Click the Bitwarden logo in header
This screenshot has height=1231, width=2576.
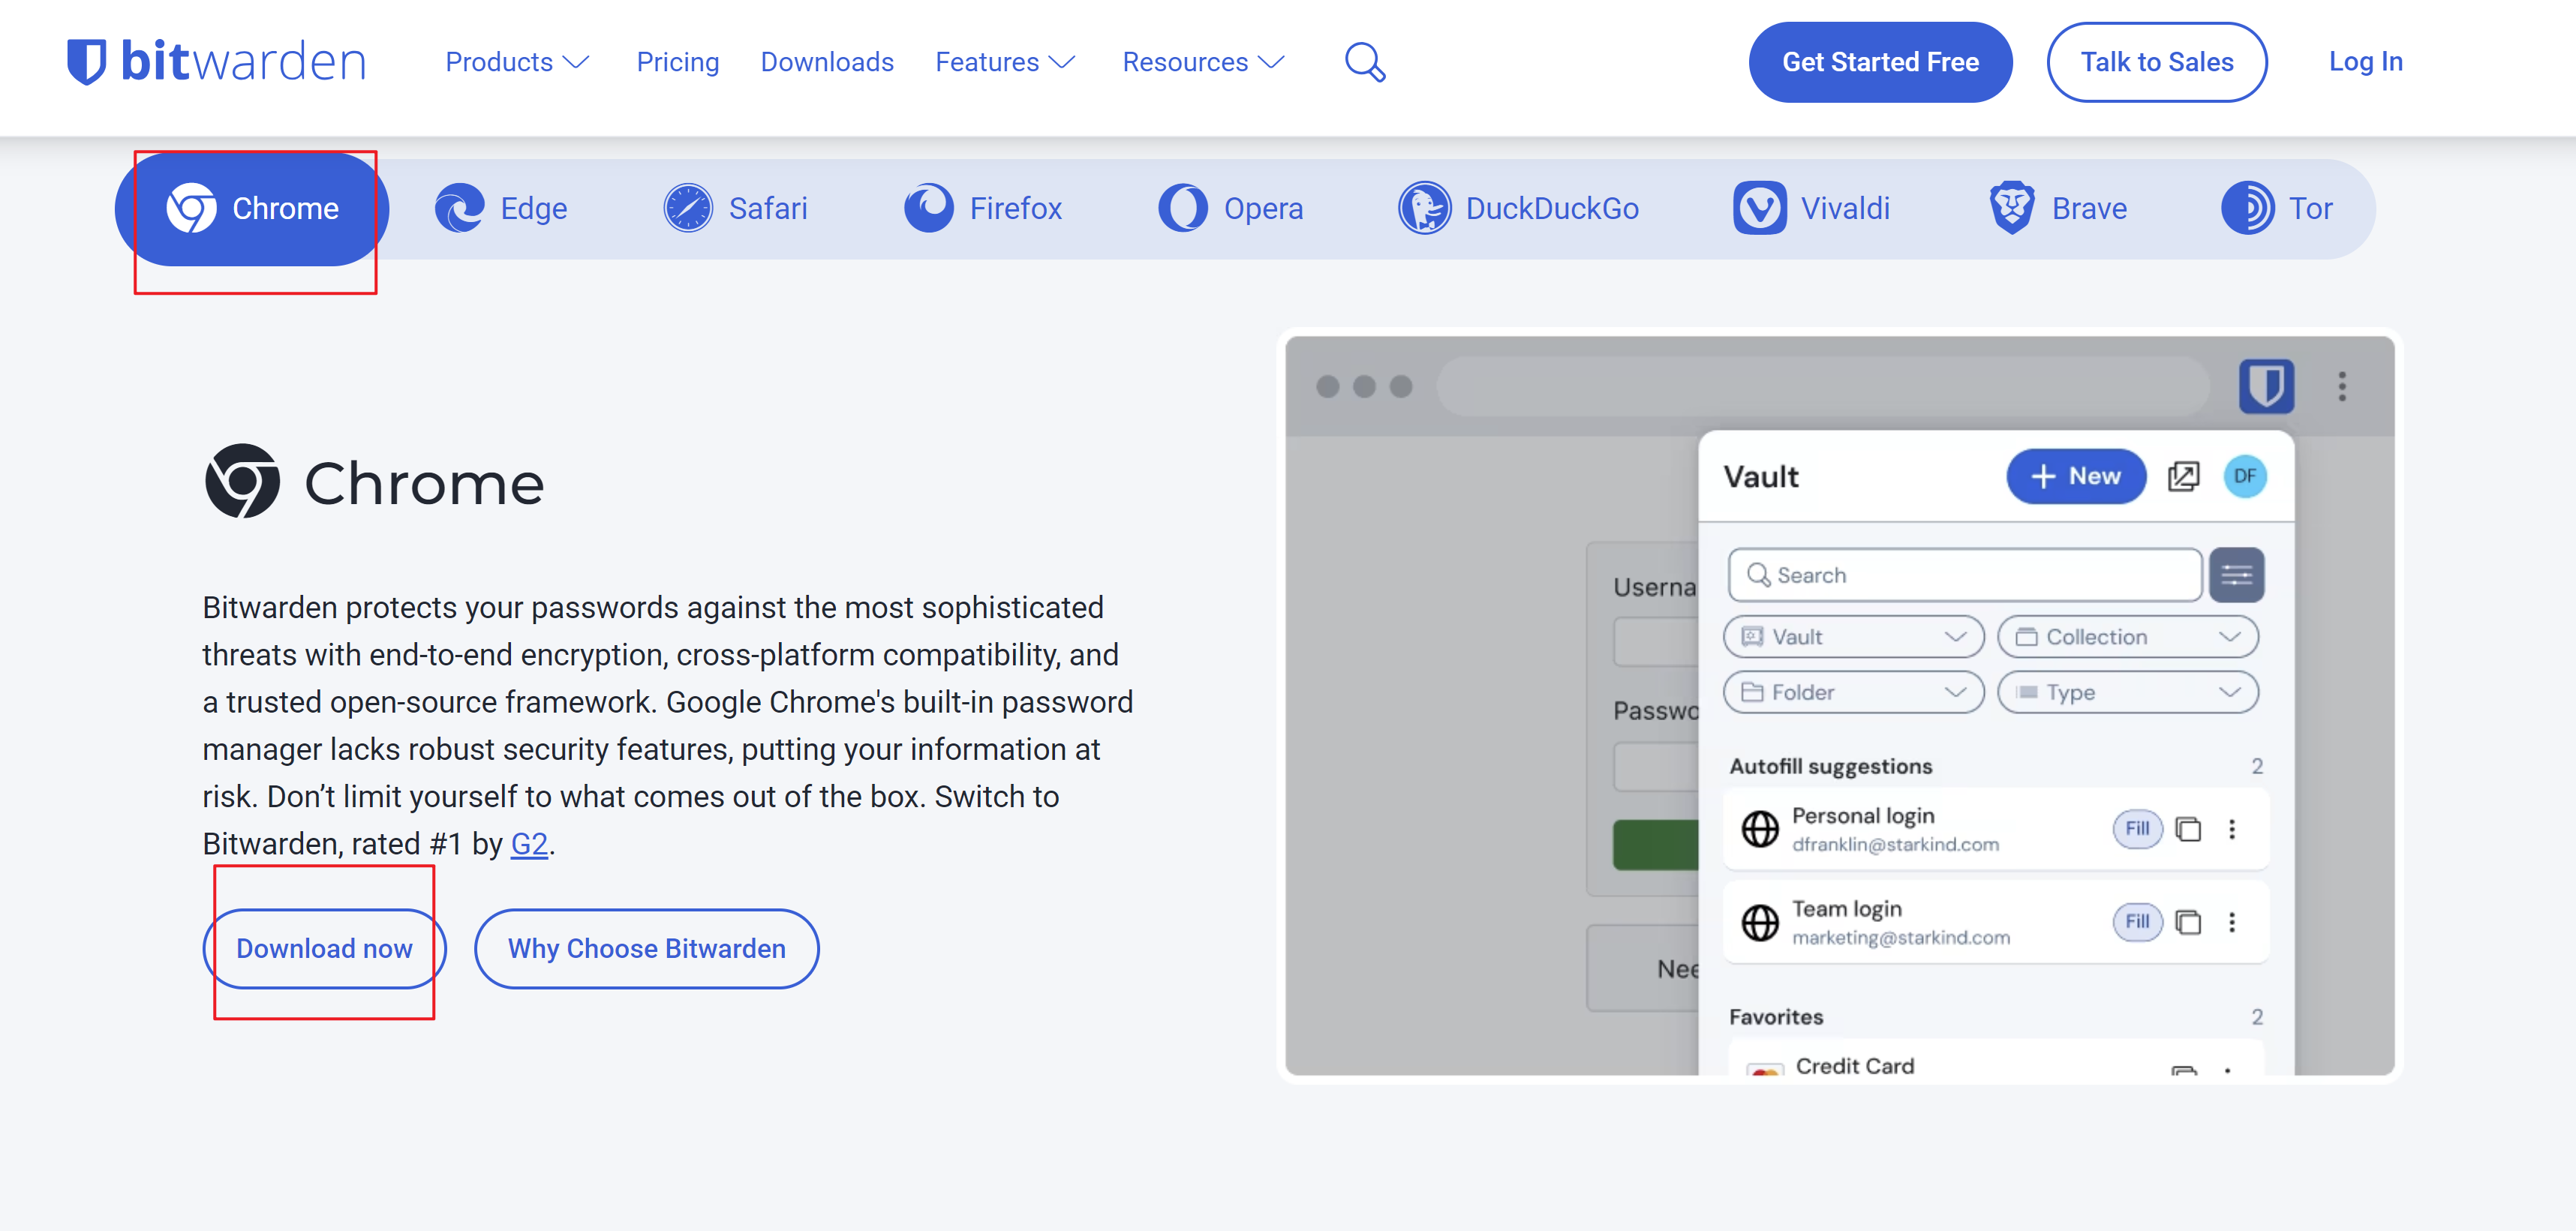(x=216, y=62)
